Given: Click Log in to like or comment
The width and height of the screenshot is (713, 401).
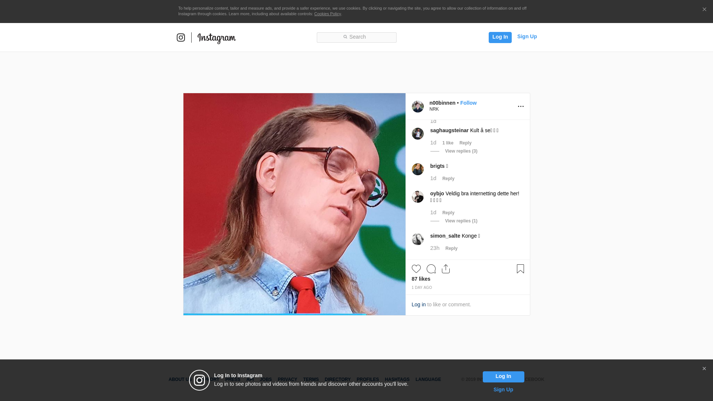Looking at the screenshot, I should [x=419, y=304].
